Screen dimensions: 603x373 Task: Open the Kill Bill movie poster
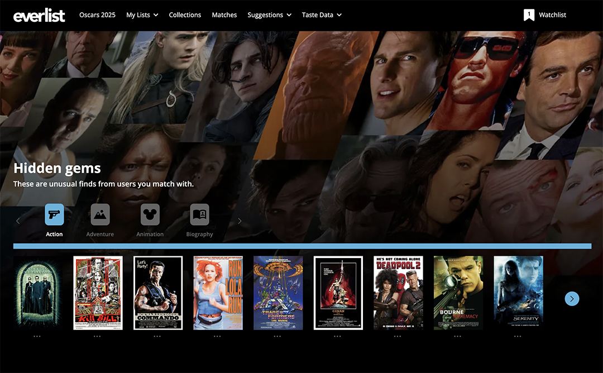coord(98,293)
